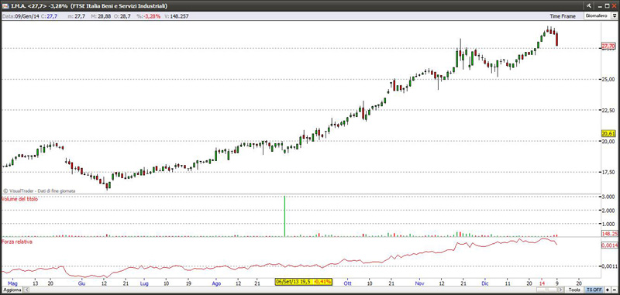Click the 'Ago' month label on the axis
The height and width of the screenshot is (295, 620).
pyautogui.click(x=216, y=283)
